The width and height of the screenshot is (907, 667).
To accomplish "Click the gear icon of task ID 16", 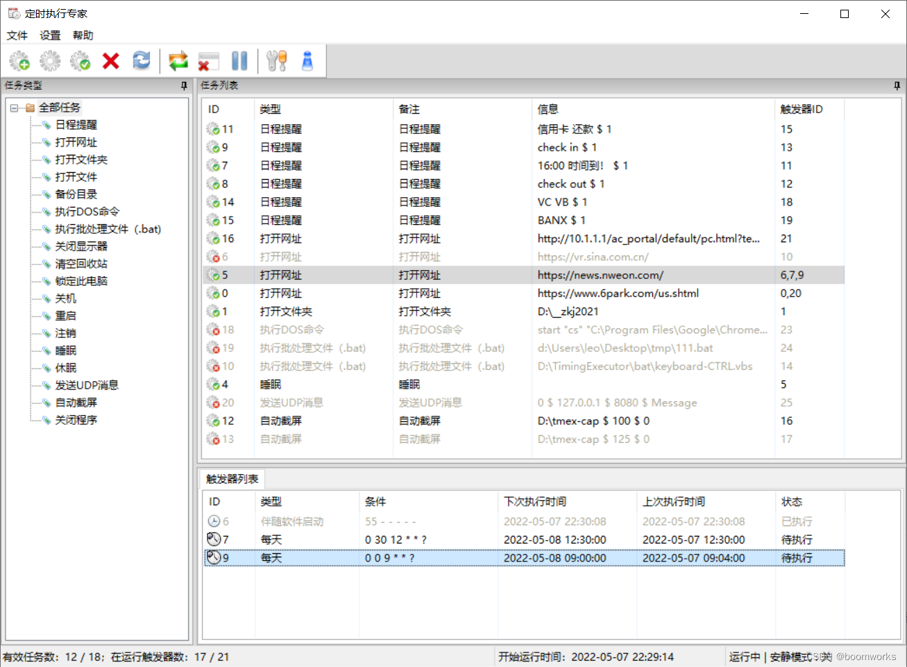I will pos(213,239).
